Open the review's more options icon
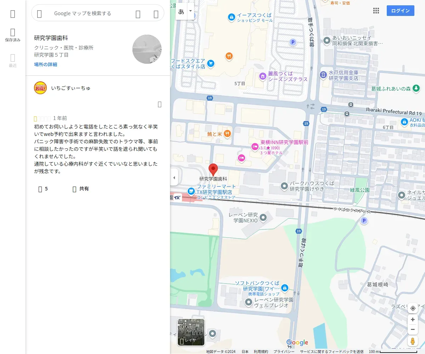Viewport: 425px width, 354px height. 160,104
